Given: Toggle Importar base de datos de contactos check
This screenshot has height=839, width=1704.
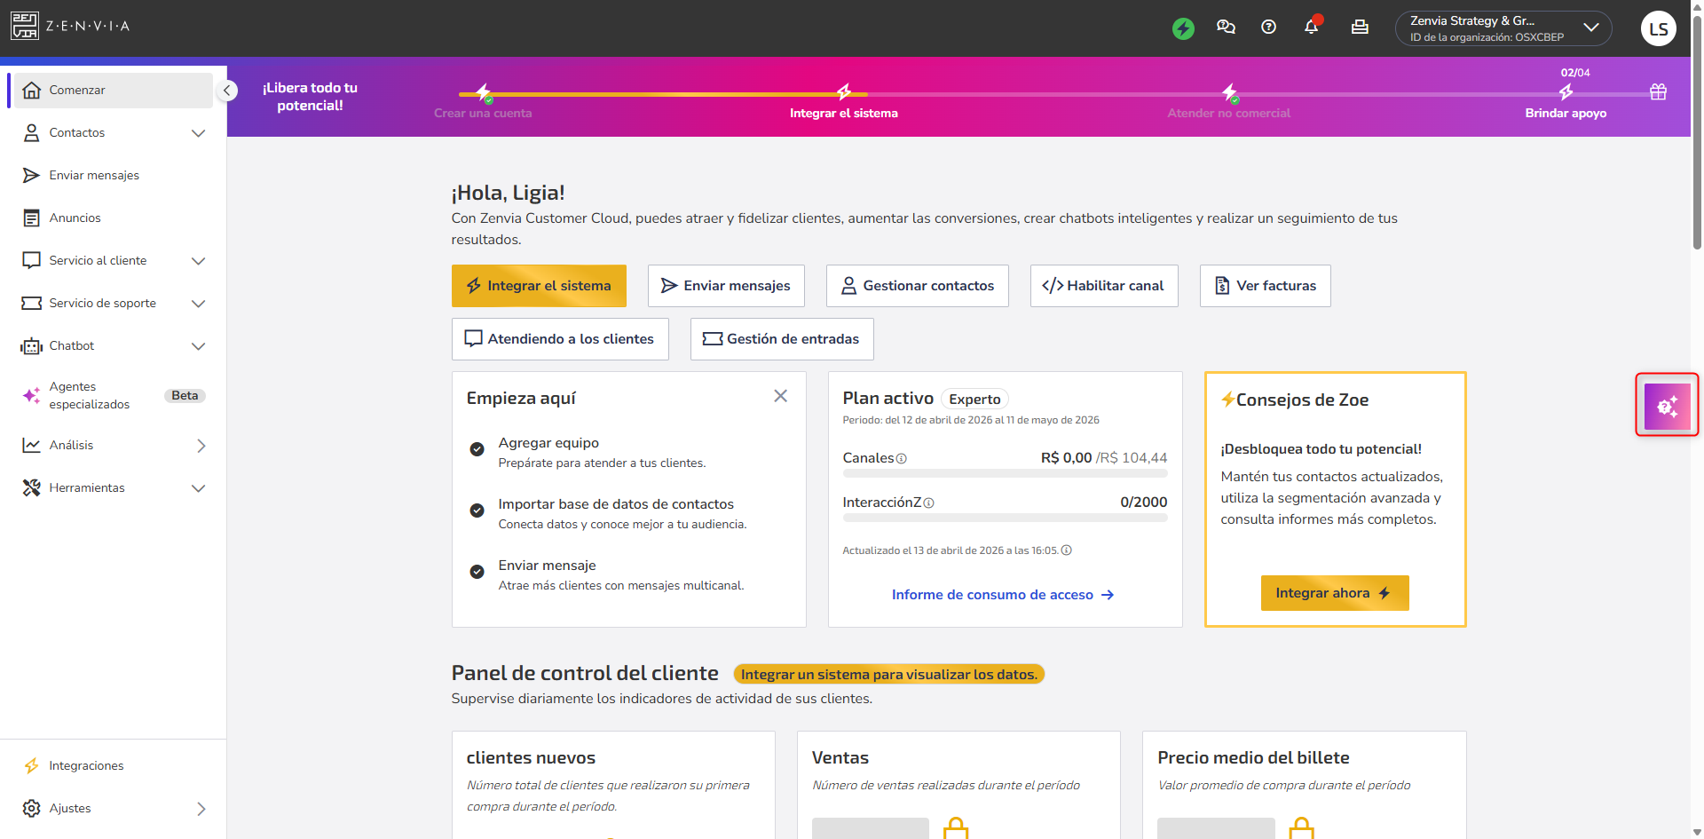Looking at the screenshot, I should pyautogui.click(x=477, y=511).
